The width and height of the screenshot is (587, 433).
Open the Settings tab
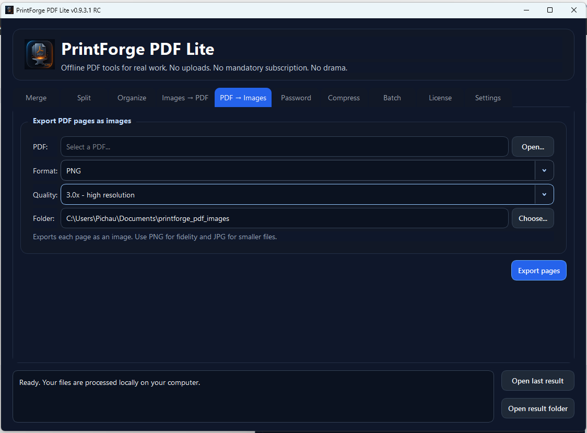point(488,98)
